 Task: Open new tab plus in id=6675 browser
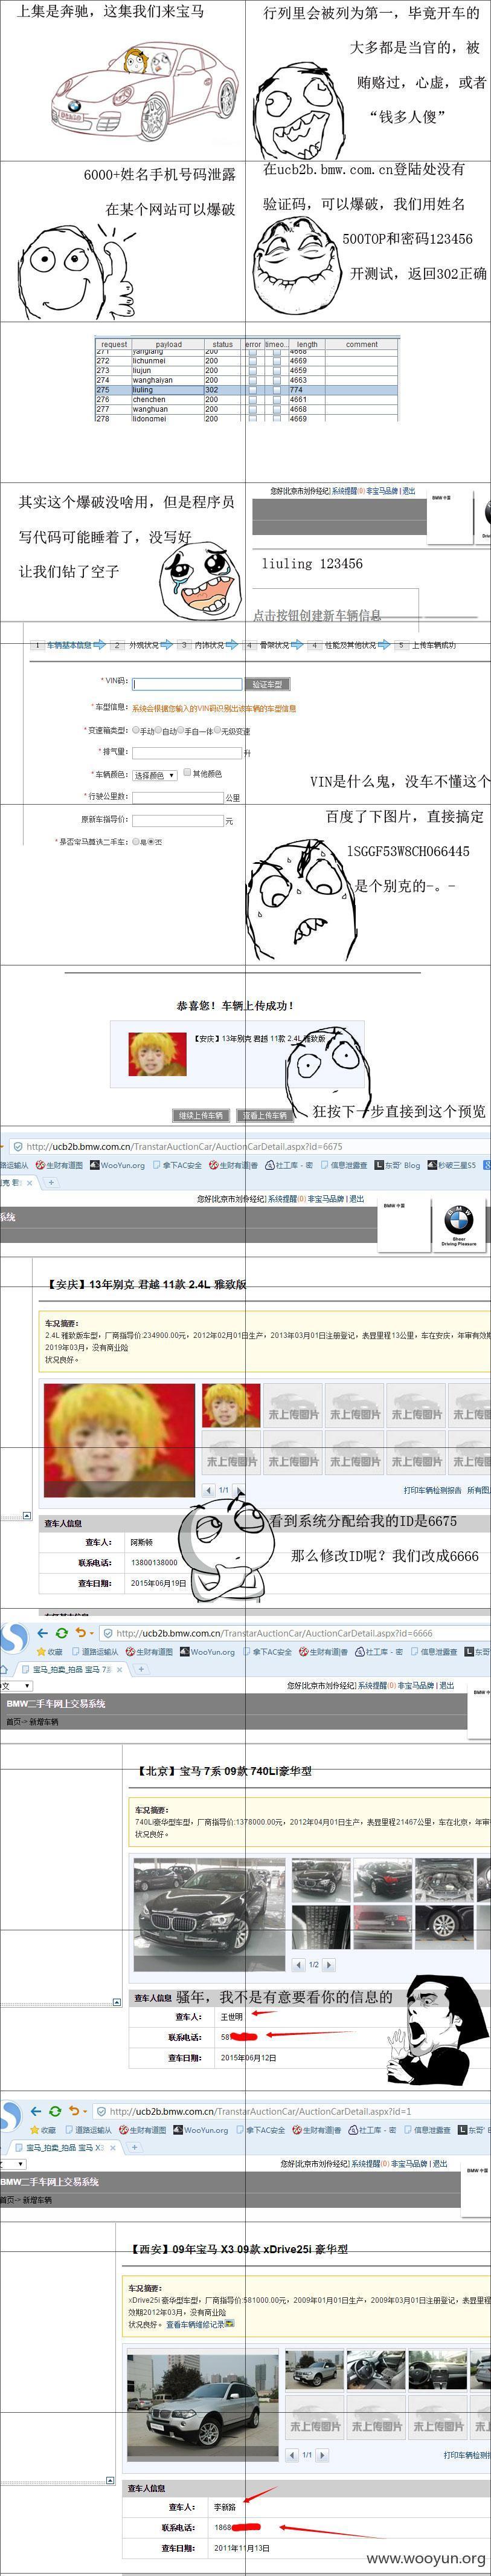pos(51,1182)
